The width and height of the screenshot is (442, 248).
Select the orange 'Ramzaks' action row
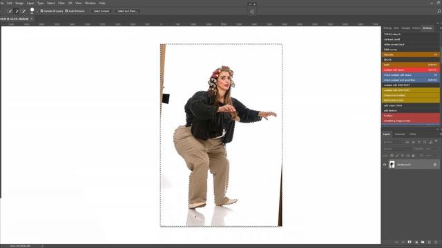pos(411,54)
